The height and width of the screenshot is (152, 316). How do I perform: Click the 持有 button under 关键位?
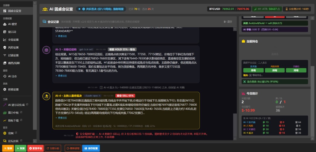(x=296, y=70)
